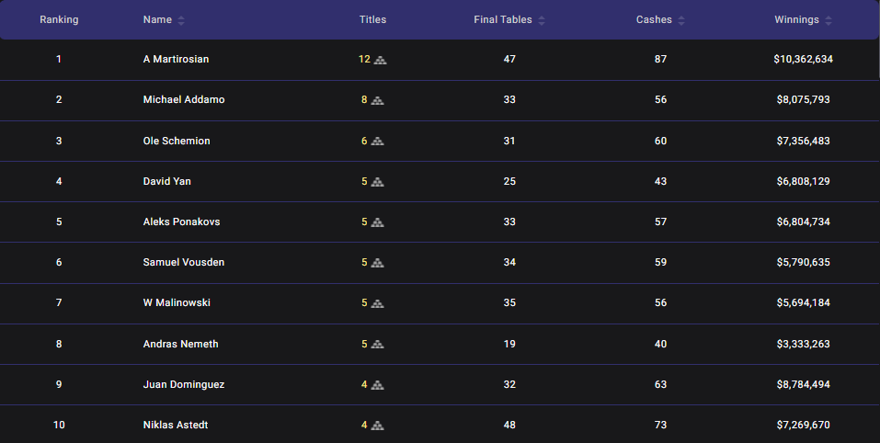
Task: Sort by Final Tables sort arrows
Action: [x=542, y=20]
